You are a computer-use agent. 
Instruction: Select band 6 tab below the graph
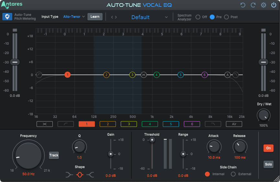pos(192,124)
